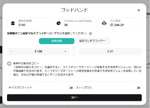Image resolution: width=150 pixels, height=108 pixels.
Task: Click the $ 100 investment amount field
Action: coord(38,52)
